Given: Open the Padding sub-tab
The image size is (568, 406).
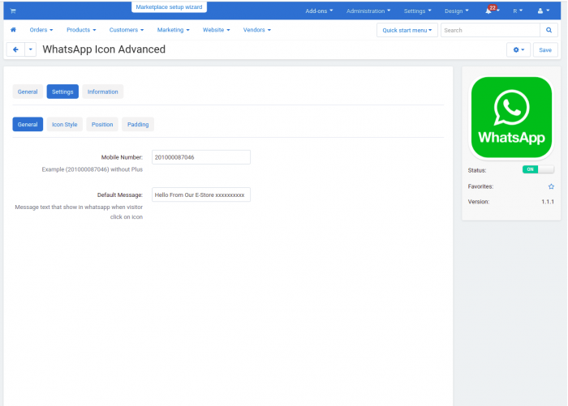Looking at the screenshot, I should 138,124.
